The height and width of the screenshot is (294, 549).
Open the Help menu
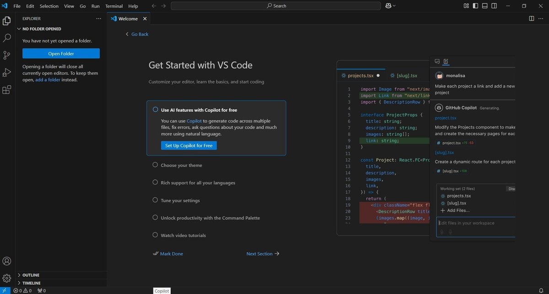[133, 6]
